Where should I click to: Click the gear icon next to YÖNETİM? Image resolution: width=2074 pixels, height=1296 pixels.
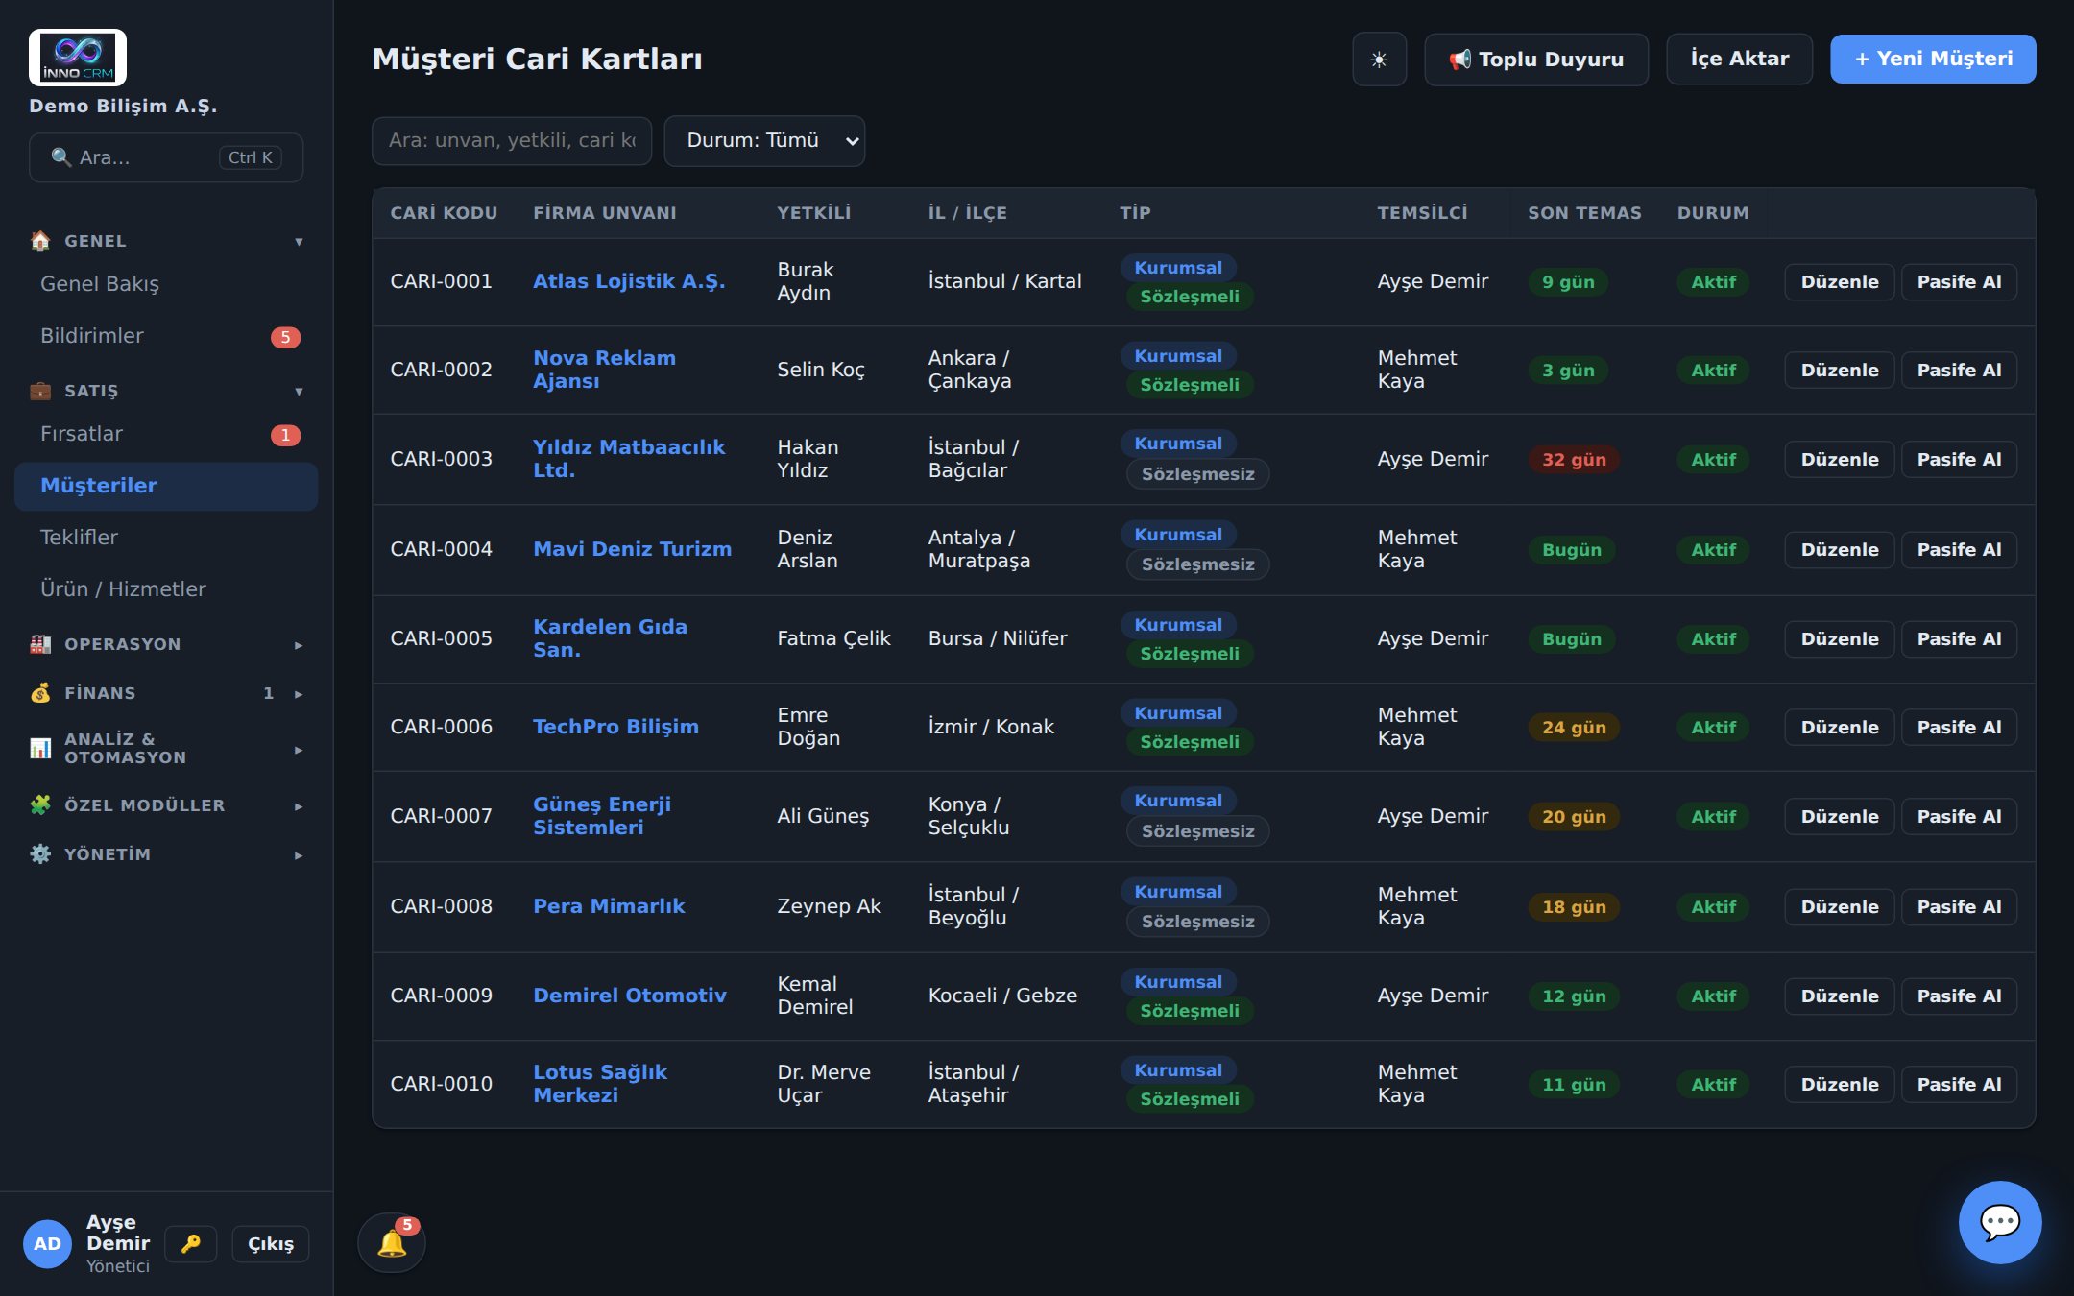[x=40, y=854]
